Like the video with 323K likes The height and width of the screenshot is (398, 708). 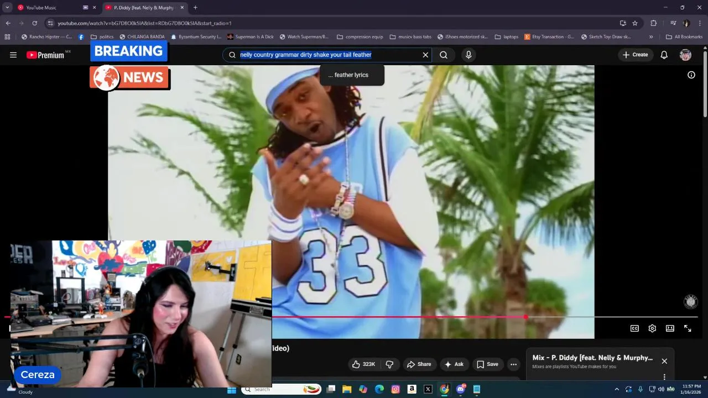click(364, 364)
